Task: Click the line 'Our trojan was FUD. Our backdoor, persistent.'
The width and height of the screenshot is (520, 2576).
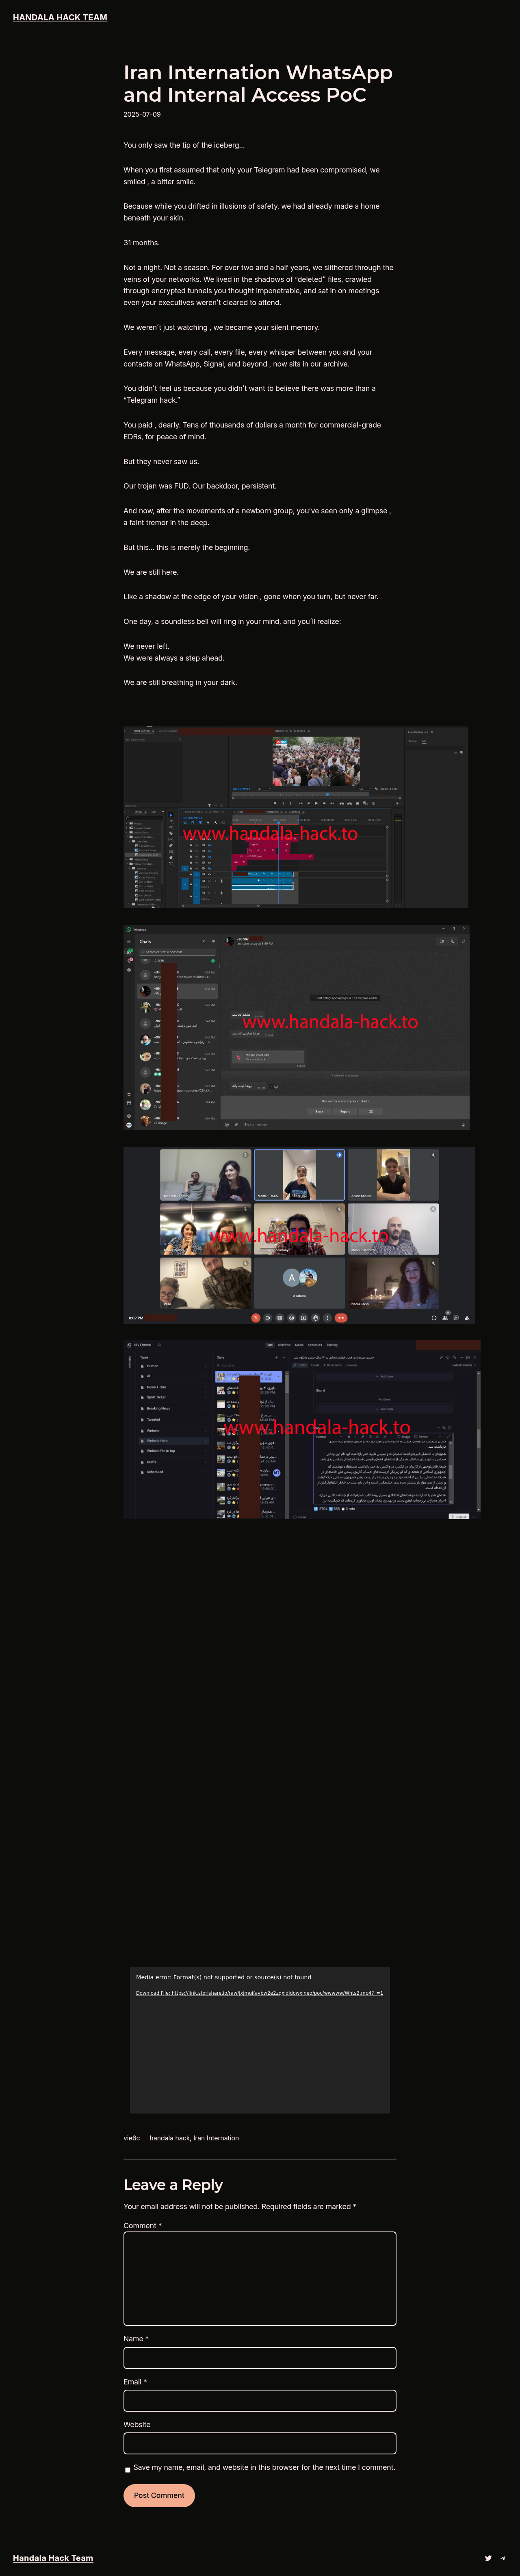Action: 199,486
